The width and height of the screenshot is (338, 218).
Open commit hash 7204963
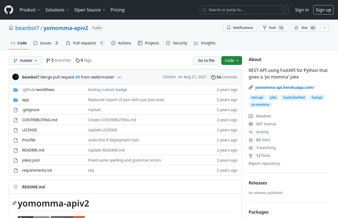coord(169,77)
